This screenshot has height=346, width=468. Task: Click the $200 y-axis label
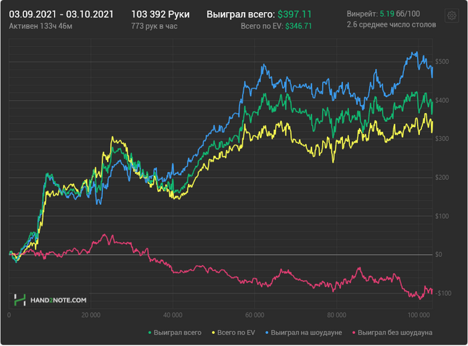pos(442,177)
